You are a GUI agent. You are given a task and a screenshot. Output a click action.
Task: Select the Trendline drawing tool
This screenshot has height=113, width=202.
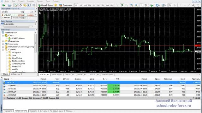point(189,5)
